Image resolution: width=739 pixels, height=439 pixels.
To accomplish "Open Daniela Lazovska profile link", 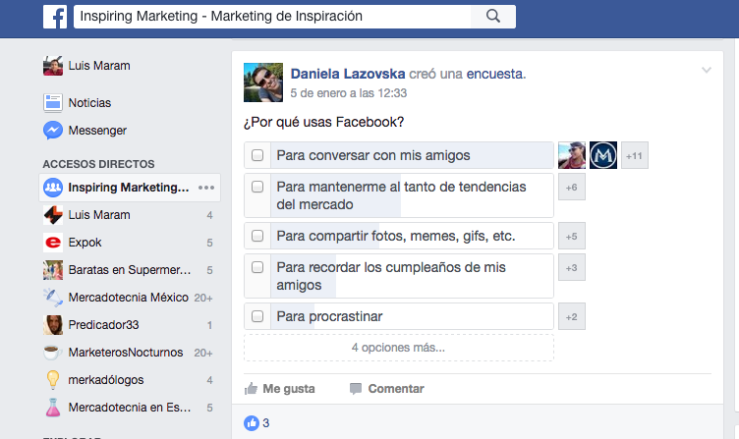I will point(348,74).
